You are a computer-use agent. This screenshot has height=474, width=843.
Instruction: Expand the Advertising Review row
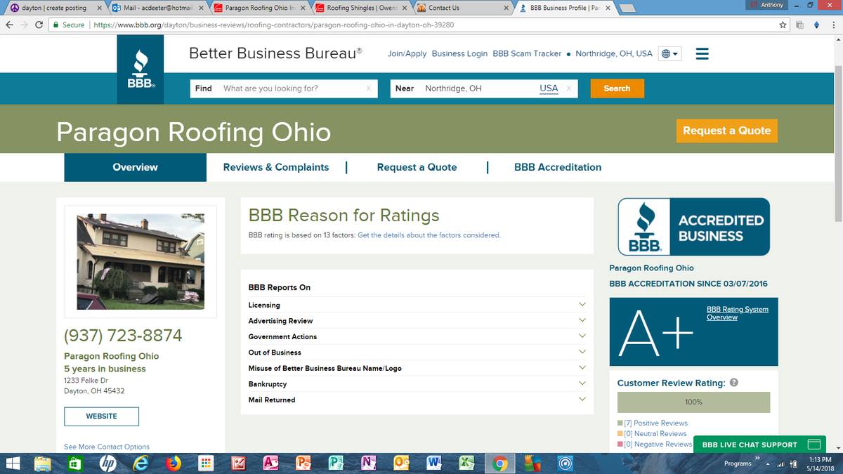tap(417, 321)
